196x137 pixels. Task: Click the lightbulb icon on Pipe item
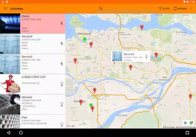point(62,124)
